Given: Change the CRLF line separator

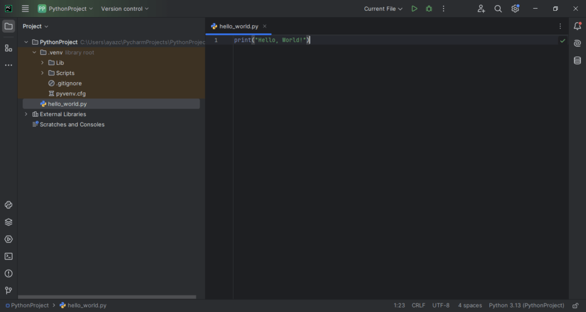Looking at the screenshot, I should [418, 305].
